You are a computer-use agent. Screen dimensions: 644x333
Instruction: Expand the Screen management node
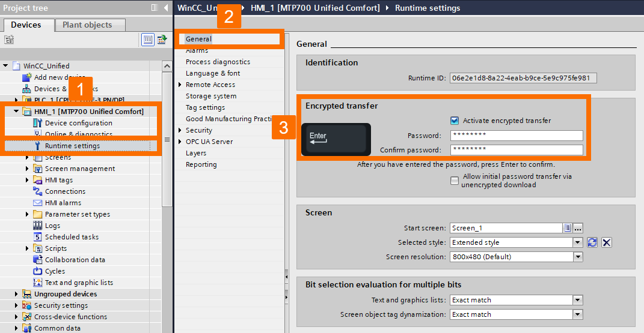click(27, 169)
